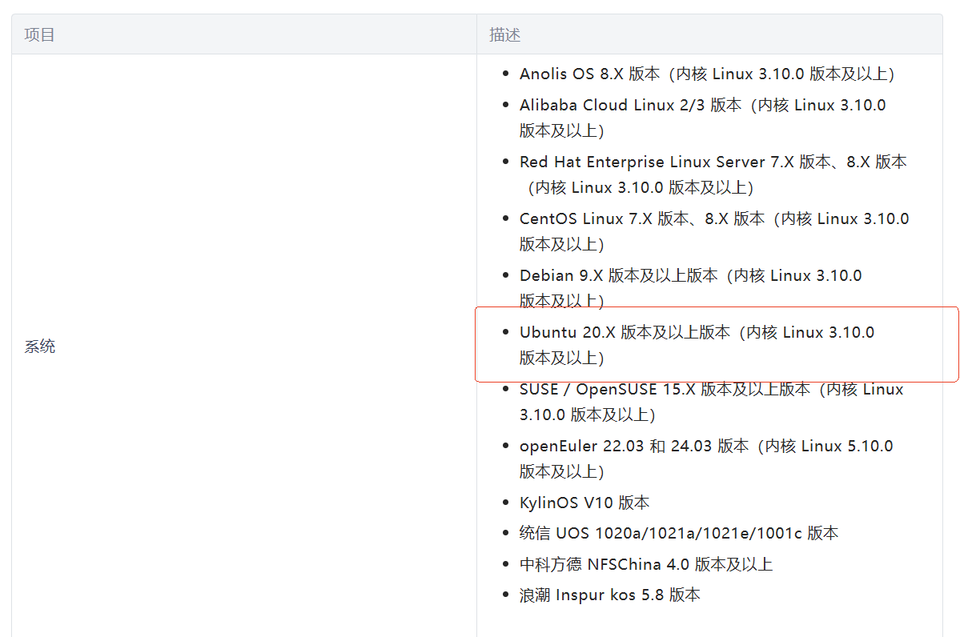Click the 中科方德 NFSChina 4.0 entry
This screenshot has height=637, width=960.
[646, 564]
